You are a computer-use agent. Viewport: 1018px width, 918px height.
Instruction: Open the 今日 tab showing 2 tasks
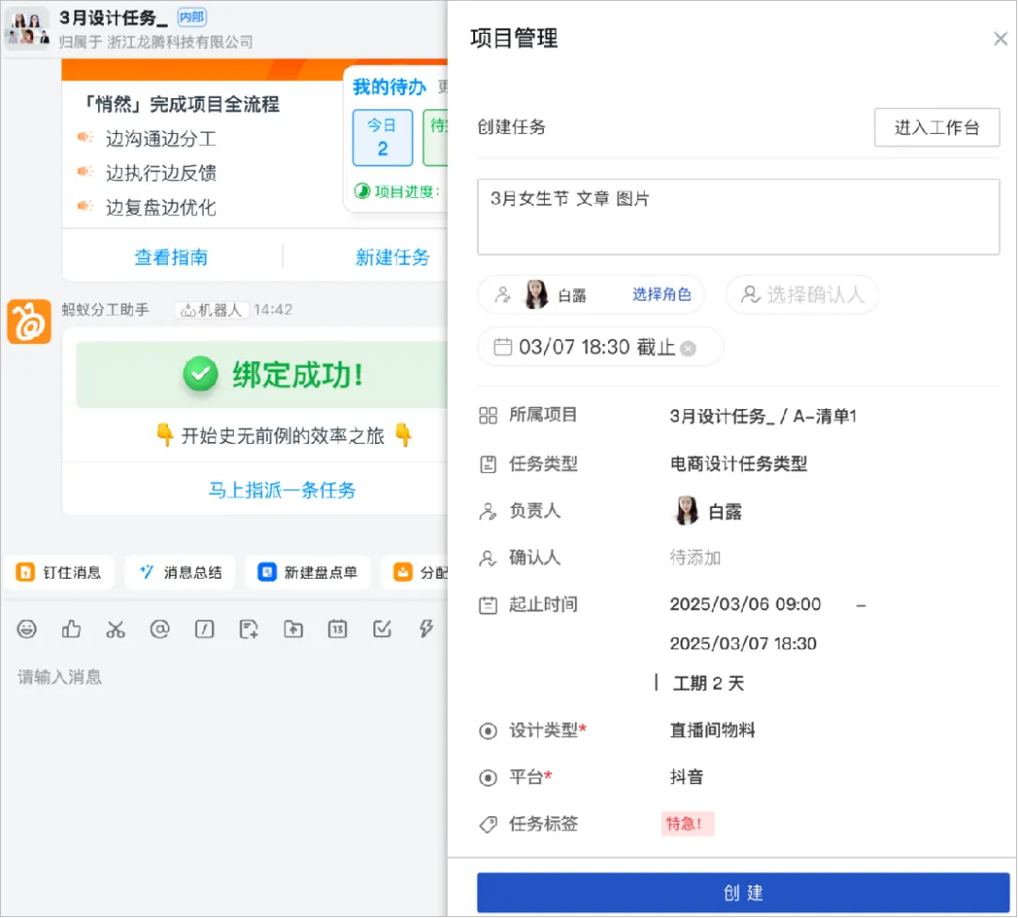(383, 138)
